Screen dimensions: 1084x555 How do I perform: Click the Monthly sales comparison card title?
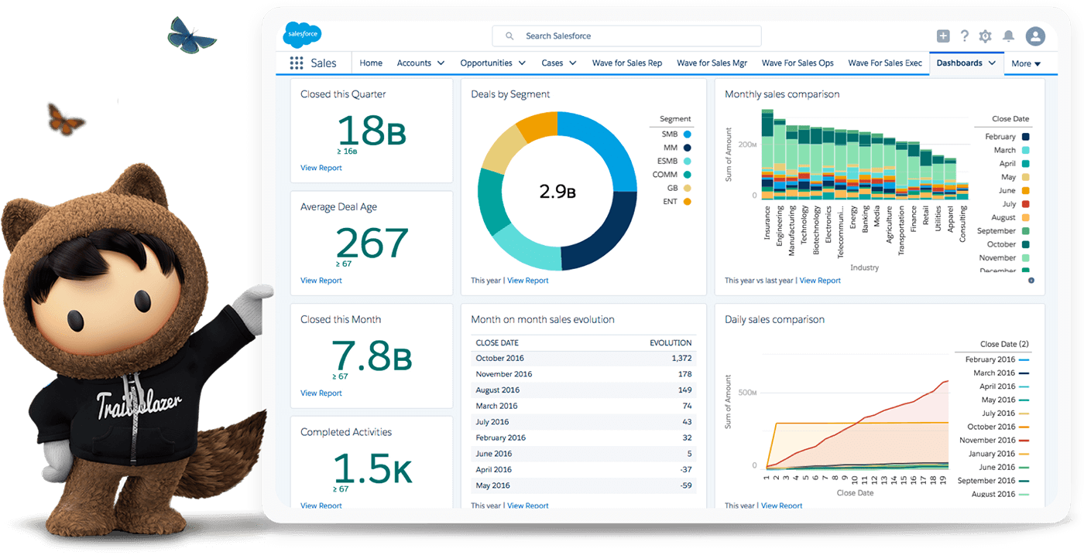(782, 94)
